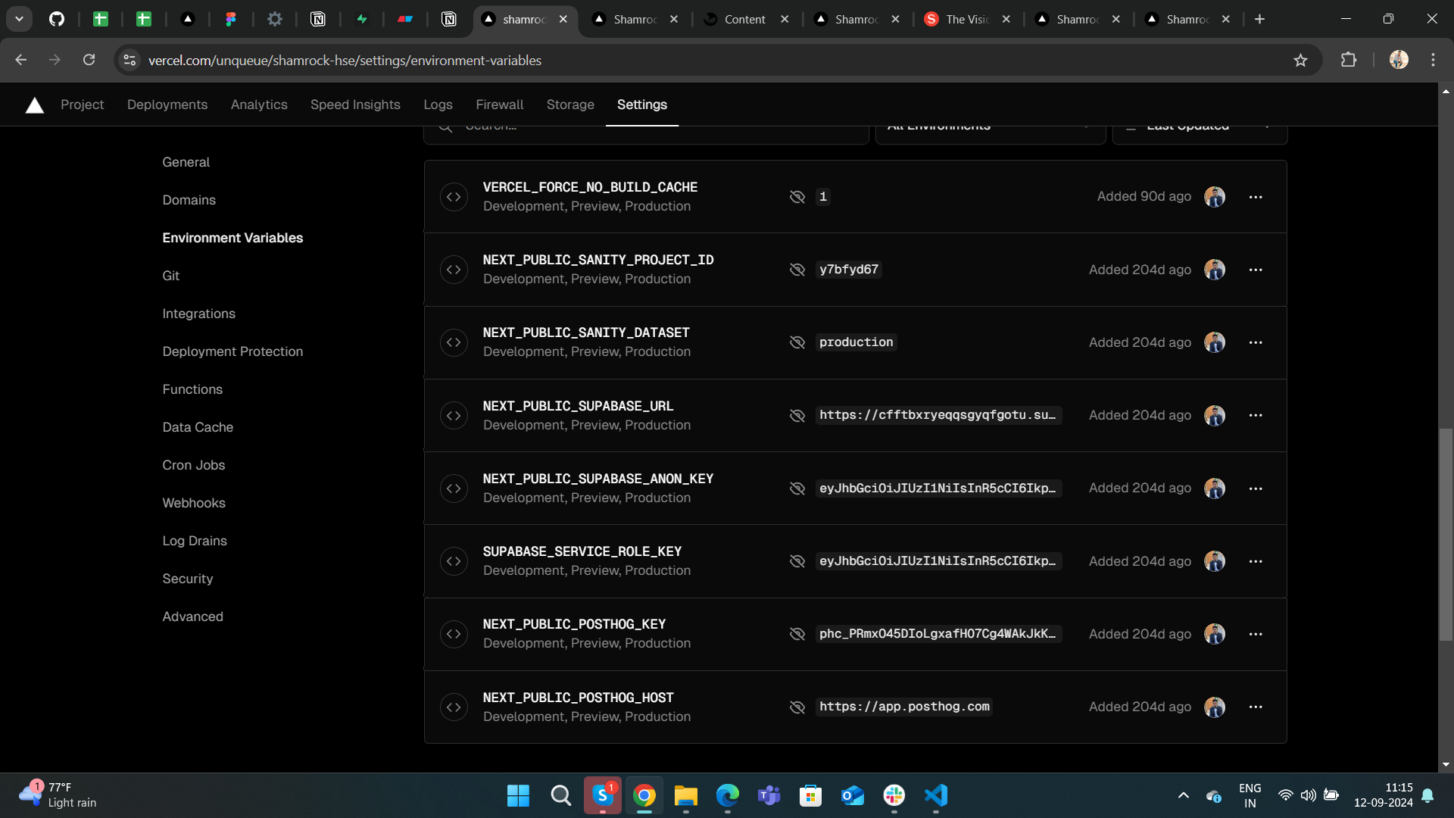Reveal the VERCEL_FORCE_NO_BUILD_CACHE value

point(797,197)
